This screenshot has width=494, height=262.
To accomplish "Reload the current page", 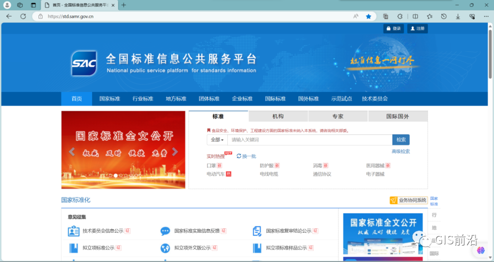I will pos(23,16).
